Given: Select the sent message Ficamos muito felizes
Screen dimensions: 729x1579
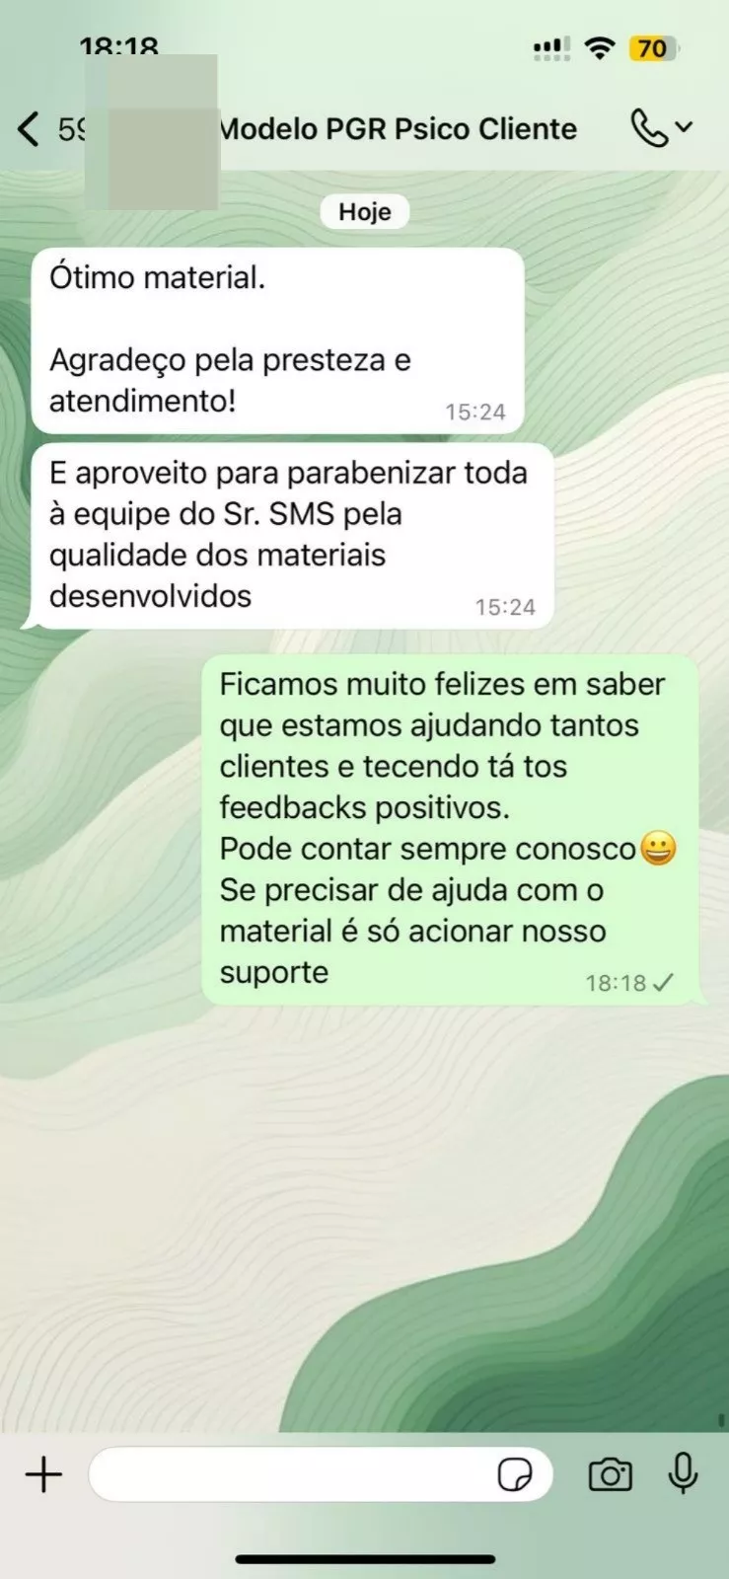Looking at the screenshot, I should (450, 829).
